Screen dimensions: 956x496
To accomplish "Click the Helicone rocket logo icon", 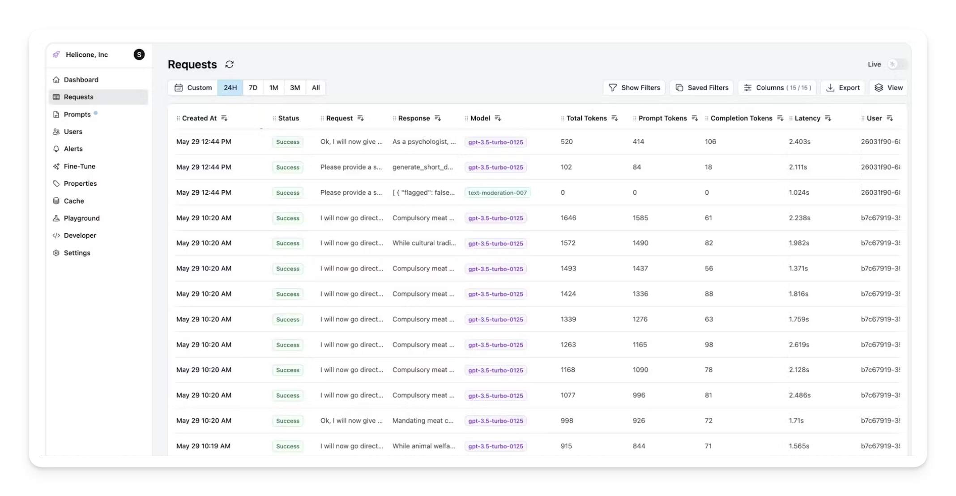I will (56, 55).
